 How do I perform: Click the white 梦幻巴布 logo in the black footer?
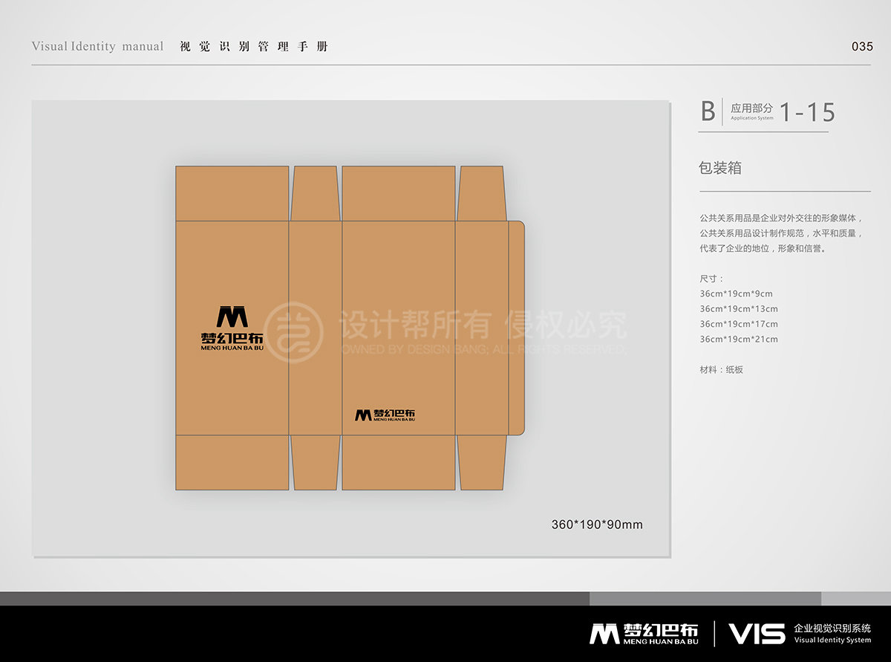click(644, 633)
